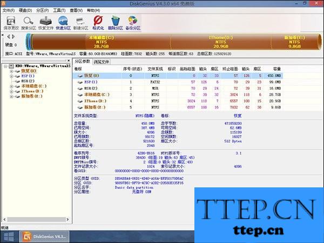Open the 帮助(H) menu
The image size is (324, 243).
tap(93, 10)
